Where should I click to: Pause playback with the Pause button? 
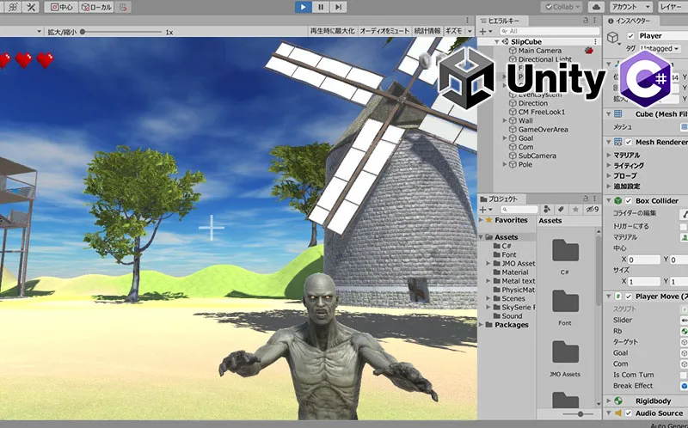coord(321,7)
